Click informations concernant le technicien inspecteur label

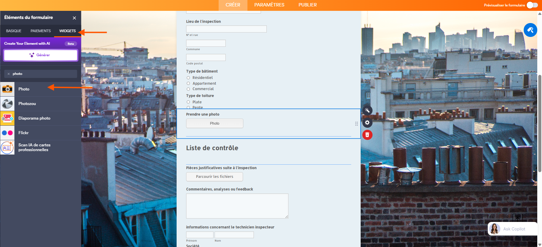click(230, 227)
